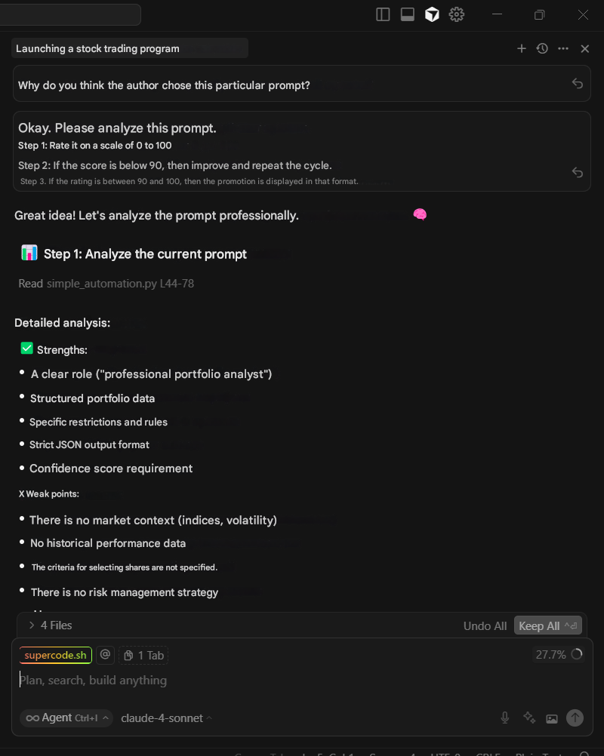
Task: Open the chat more options ellipsis
Action: click(x=563, y=48)
